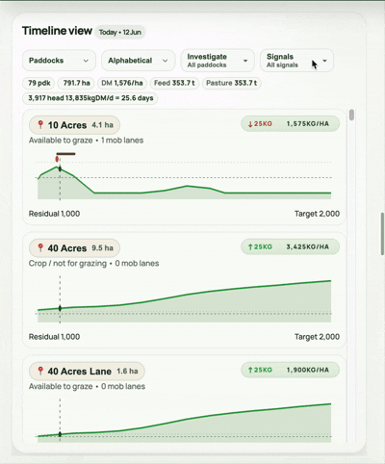385x464 pixels.
Task: Click the 3,425KG/HA value on 40 Acres
Action: point(308,246)
